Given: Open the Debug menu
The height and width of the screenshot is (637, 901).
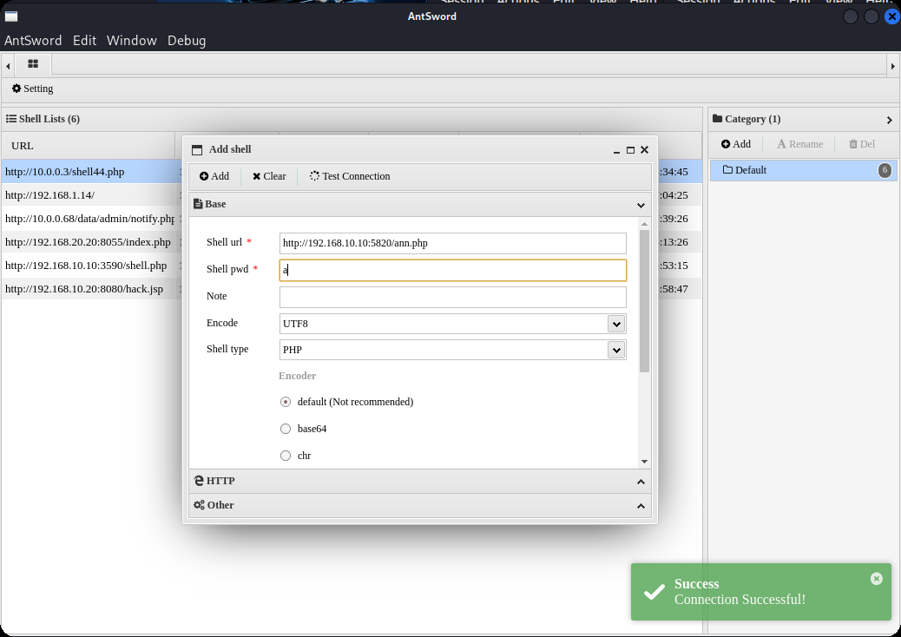Looking at the screenshot, I should (187, 41).
